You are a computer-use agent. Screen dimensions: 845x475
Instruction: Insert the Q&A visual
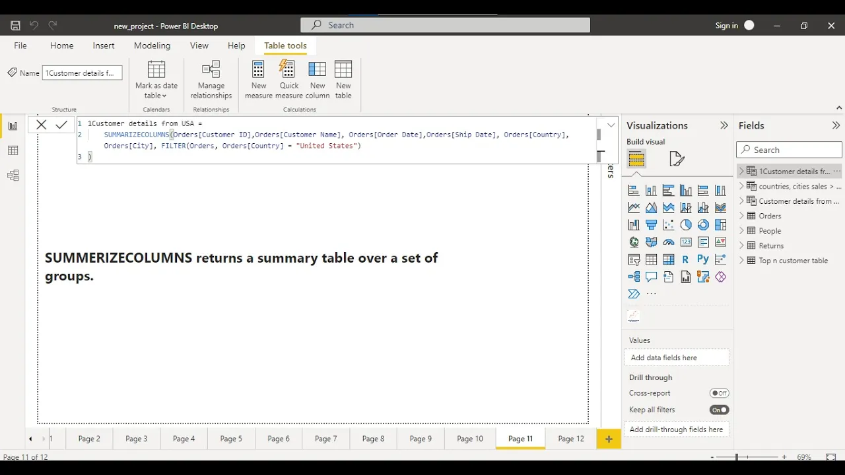[x=652, y=276]
